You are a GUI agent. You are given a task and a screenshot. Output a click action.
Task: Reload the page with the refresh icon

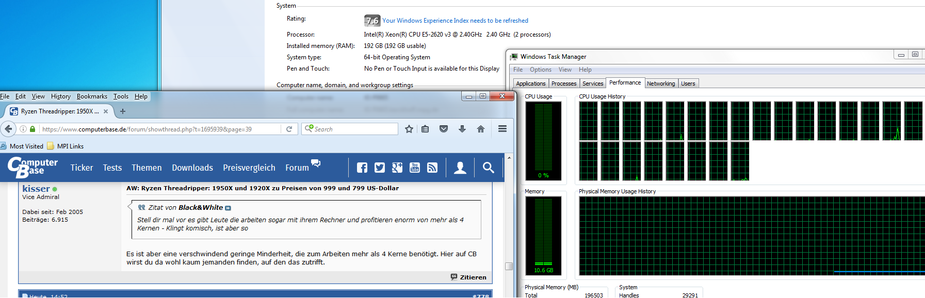click(x=289, y=129)
